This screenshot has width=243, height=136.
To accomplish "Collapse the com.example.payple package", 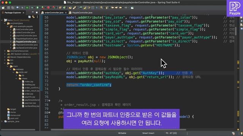I will click(8, 26).
